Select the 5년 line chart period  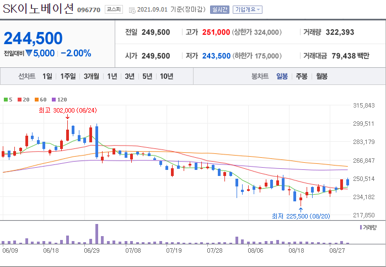pyautogui.click(x=147, y=76)
